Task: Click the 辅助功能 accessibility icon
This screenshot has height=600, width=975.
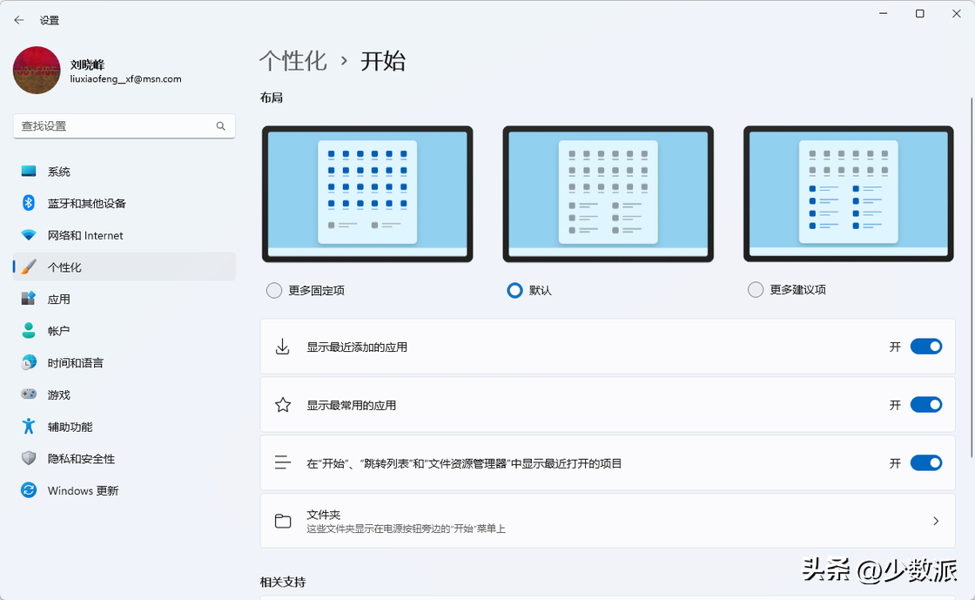Action: click(x=29, y=427)
